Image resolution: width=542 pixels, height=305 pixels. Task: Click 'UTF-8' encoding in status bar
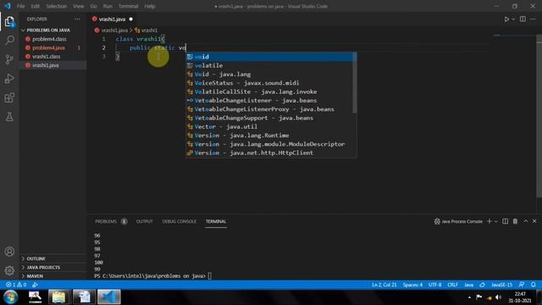434,285
